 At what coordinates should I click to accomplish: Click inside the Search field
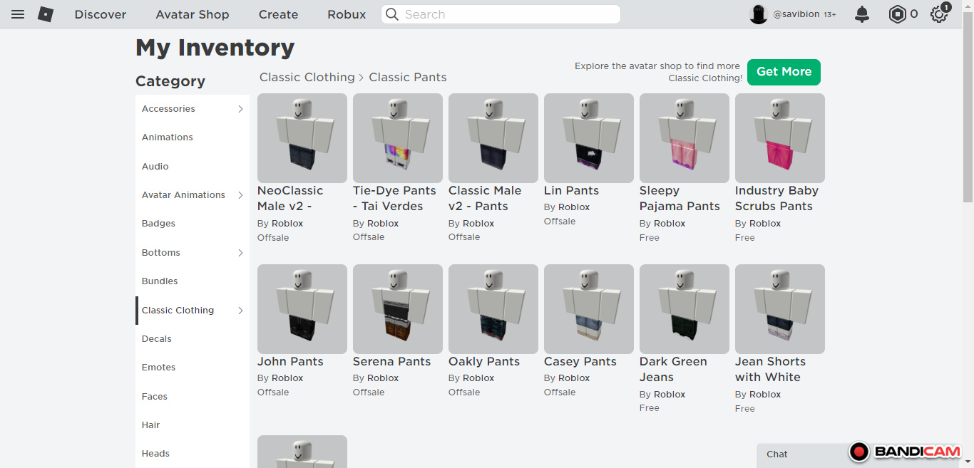click(x=506, y=14)
